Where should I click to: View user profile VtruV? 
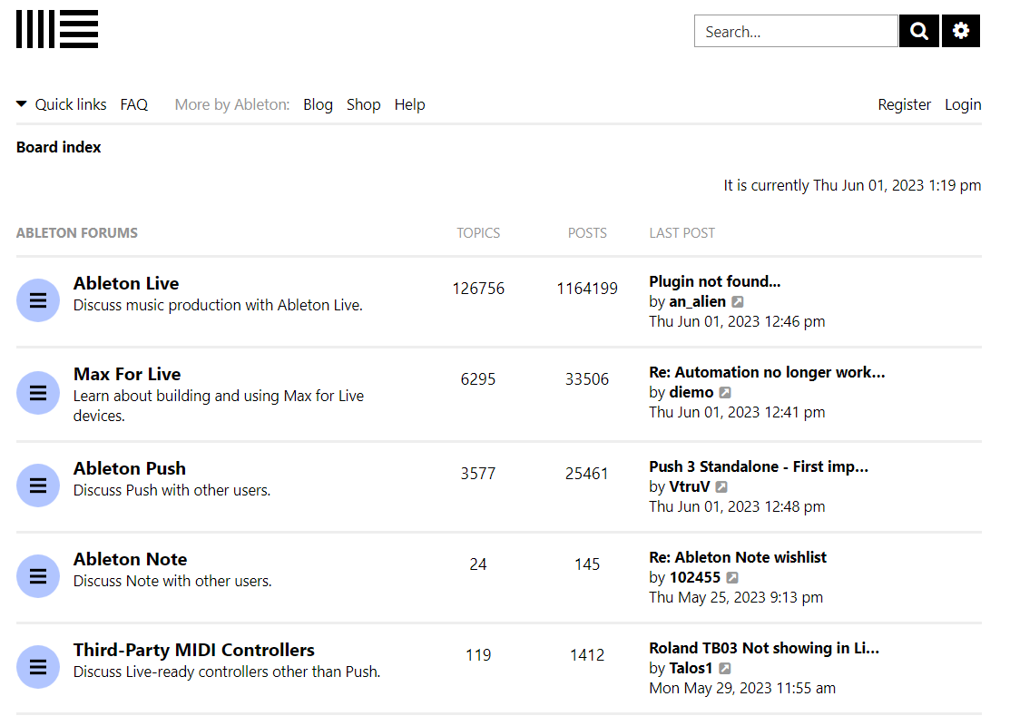[x=690, y=487]
